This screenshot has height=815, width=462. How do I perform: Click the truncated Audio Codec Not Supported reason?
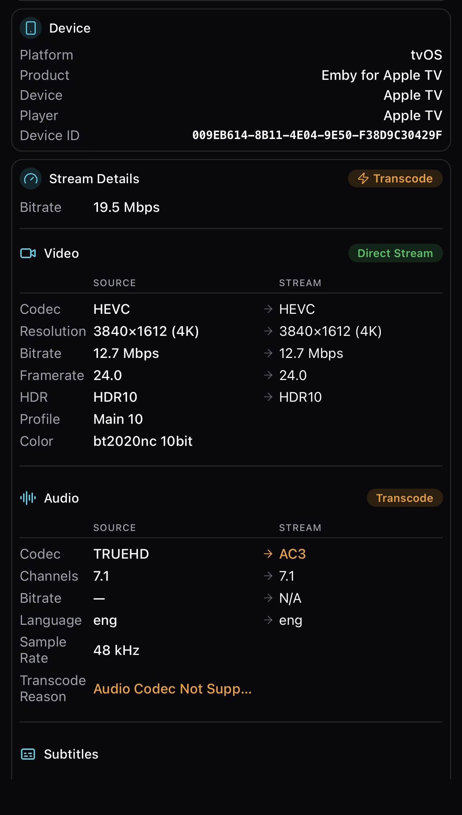pos(172,689)
